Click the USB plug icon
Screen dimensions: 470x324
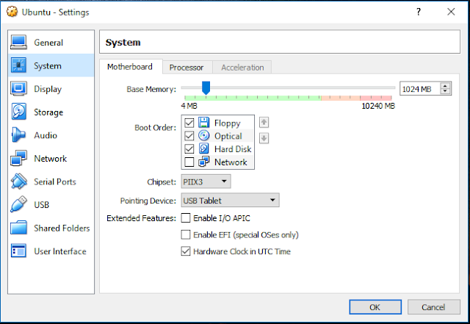[x=18, y=204]
